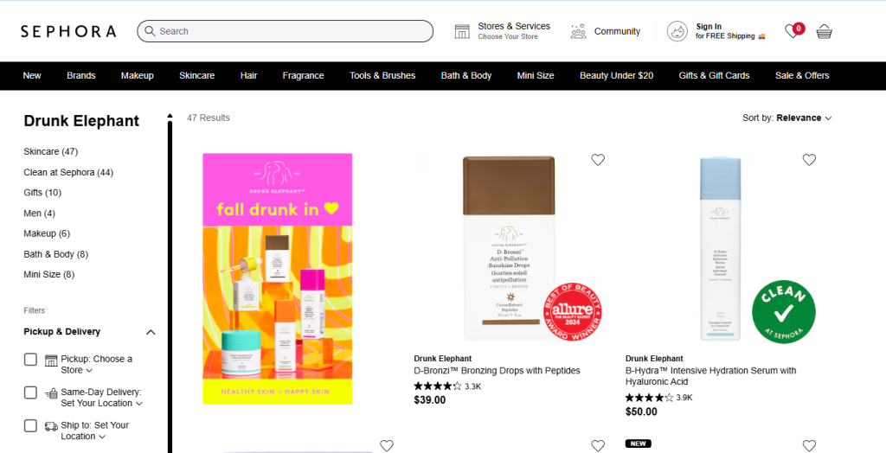Viewport: 886px width, 453px height.
Task: Filter by Gifts (10) category
Action: pos(42,193)
